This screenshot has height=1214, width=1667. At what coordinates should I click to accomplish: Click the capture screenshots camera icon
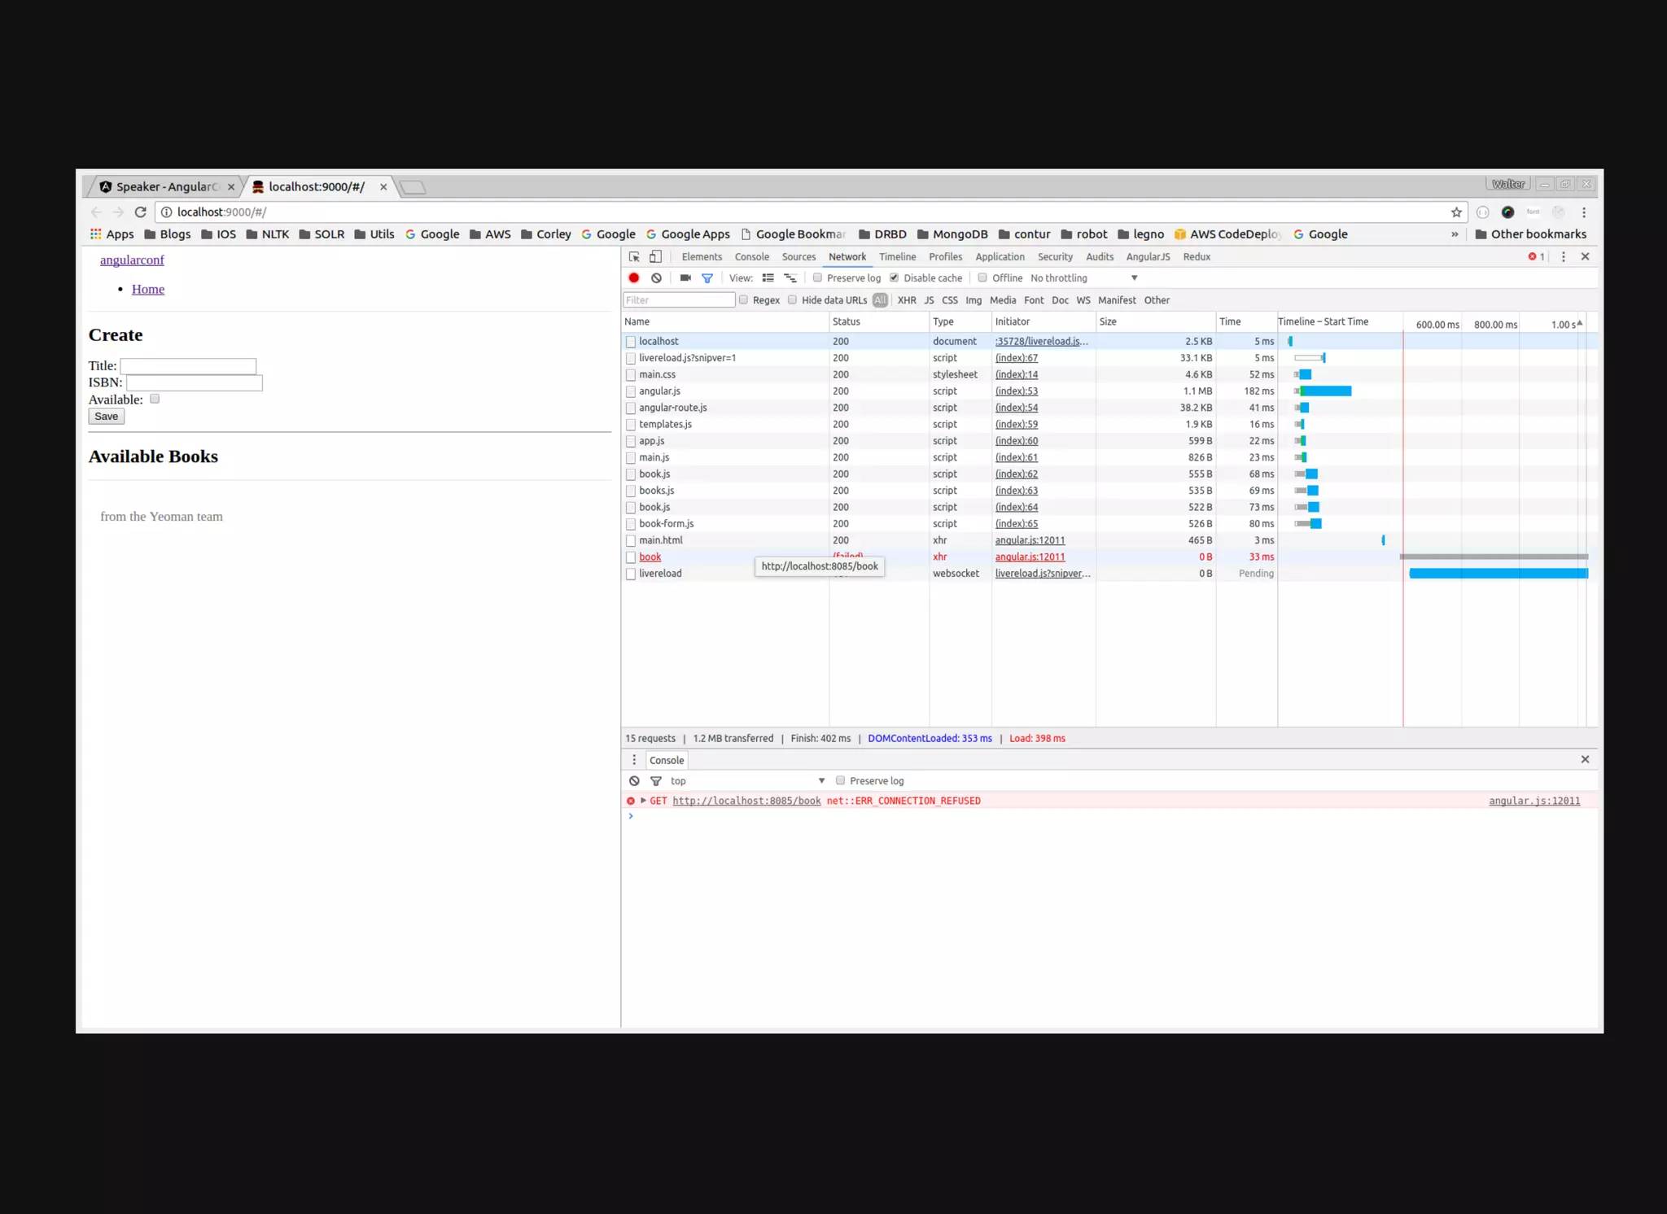point(685,278)
